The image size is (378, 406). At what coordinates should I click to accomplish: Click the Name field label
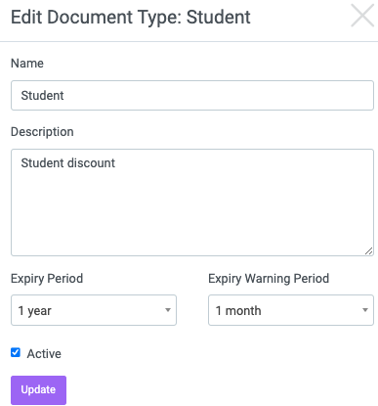point(27,64)
